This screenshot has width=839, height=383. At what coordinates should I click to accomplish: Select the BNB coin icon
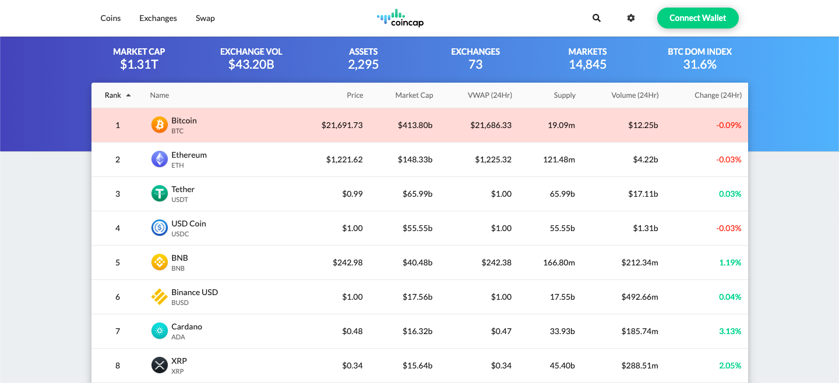pyautogui.click(x=160, y=262)
